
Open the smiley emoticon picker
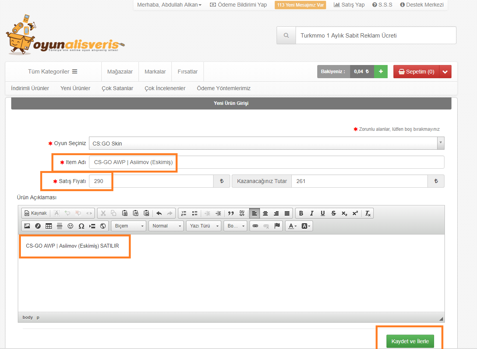point(70,226)
